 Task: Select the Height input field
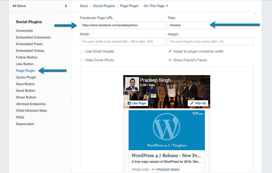pyautogui.click(x=211, y=42)
